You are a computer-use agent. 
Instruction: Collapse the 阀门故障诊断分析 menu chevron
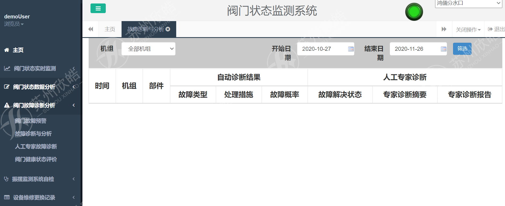point(74,105)
